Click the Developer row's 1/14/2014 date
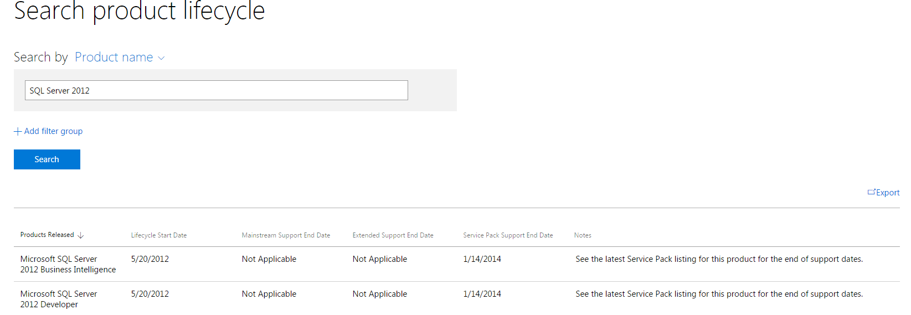911x315 pixels. coord(482,294)
